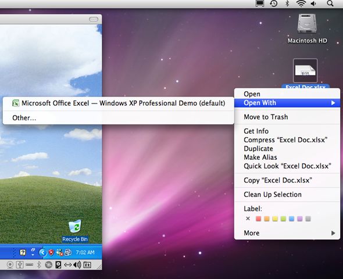Click the shared folders status icon
343x279 pixels.
pos(87,265)
